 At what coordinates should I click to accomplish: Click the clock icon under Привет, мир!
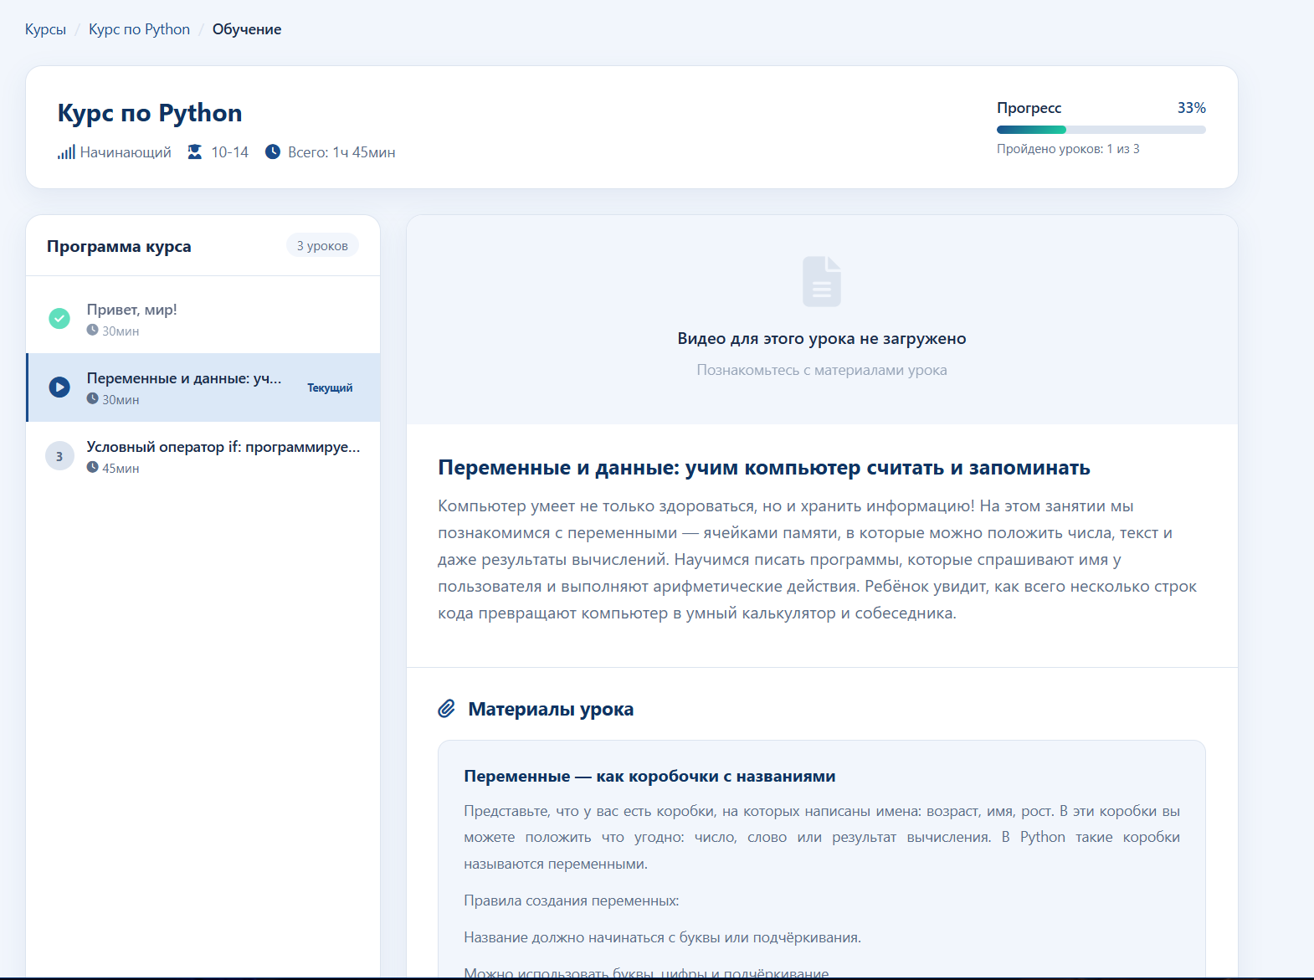click(92, 331)
